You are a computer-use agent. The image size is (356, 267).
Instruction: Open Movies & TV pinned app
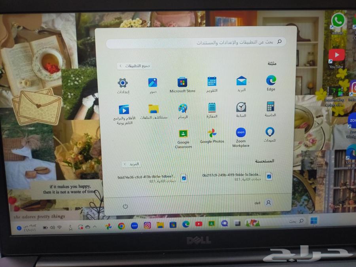(124, 115)
